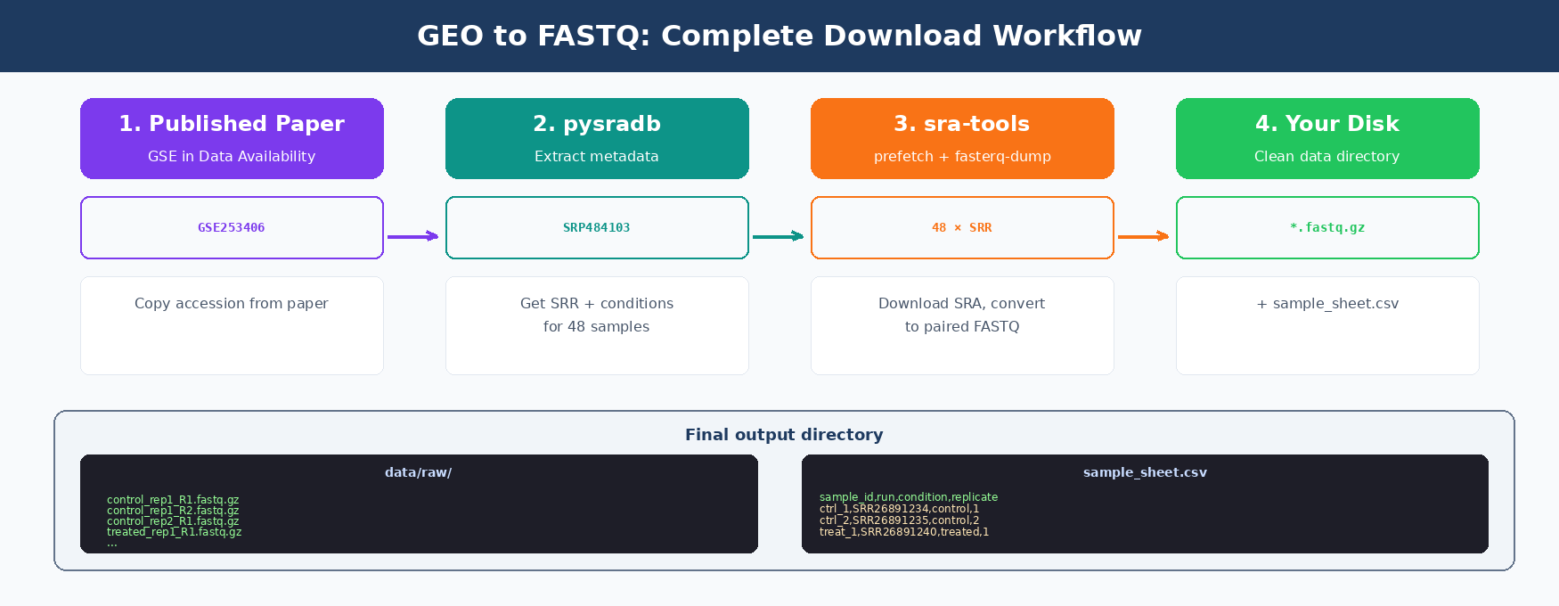Click 'Download SRA, convert' description text
This screenshot has height=606, width=1559.
click(962, 304)
